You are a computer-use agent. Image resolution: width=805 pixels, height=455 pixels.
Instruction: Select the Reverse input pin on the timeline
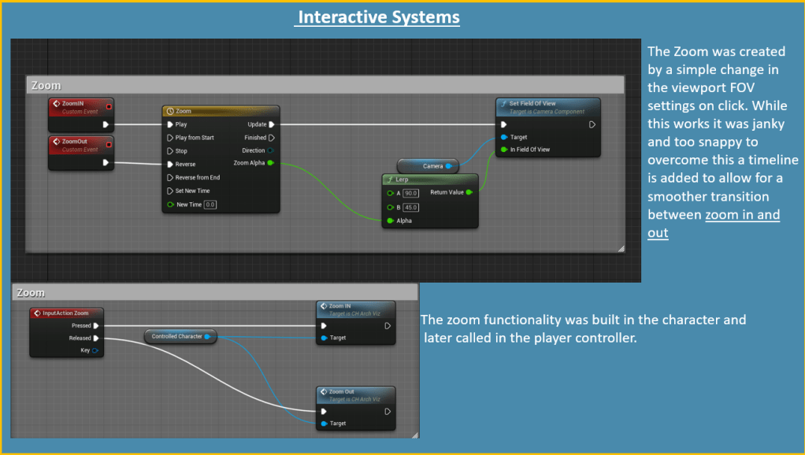tap(169, 164)
